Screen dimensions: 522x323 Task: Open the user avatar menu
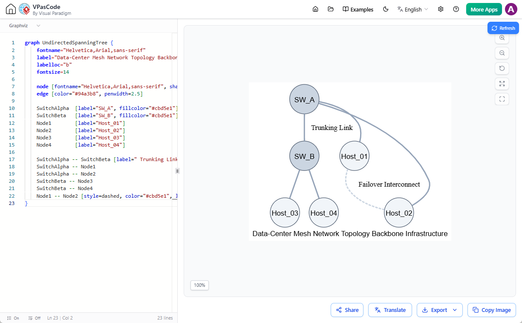click(511, 9)
